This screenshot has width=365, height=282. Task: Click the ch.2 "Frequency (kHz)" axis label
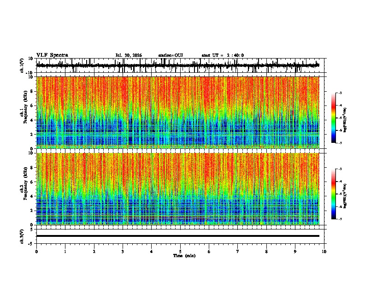coord(26,183)
